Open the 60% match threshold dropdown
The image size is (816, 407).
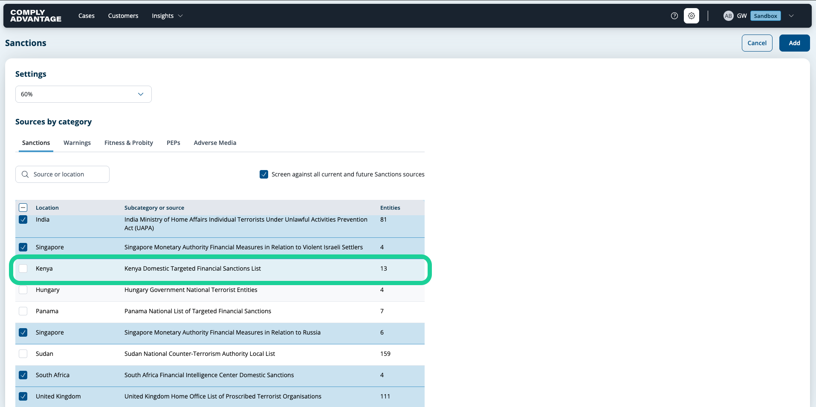[x=84, y=94]
